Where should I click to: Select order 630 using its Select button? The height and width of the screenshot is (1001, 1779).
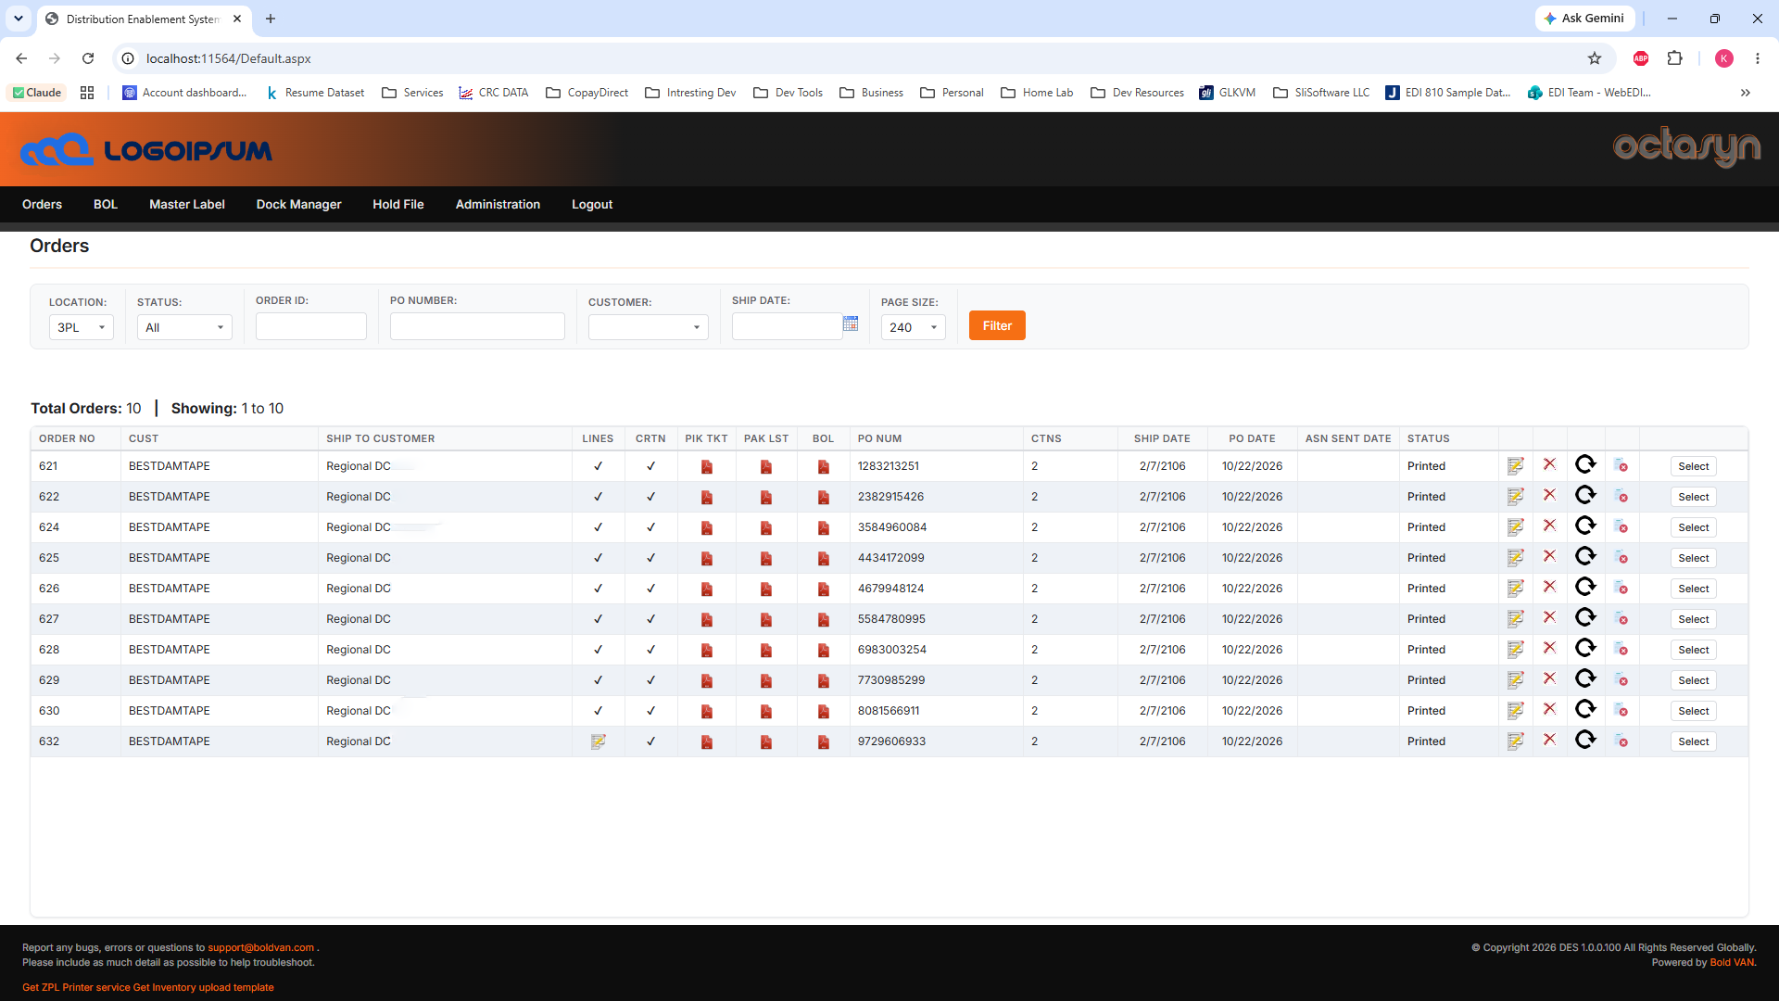pyautogui.click(x=1694, y=711)
